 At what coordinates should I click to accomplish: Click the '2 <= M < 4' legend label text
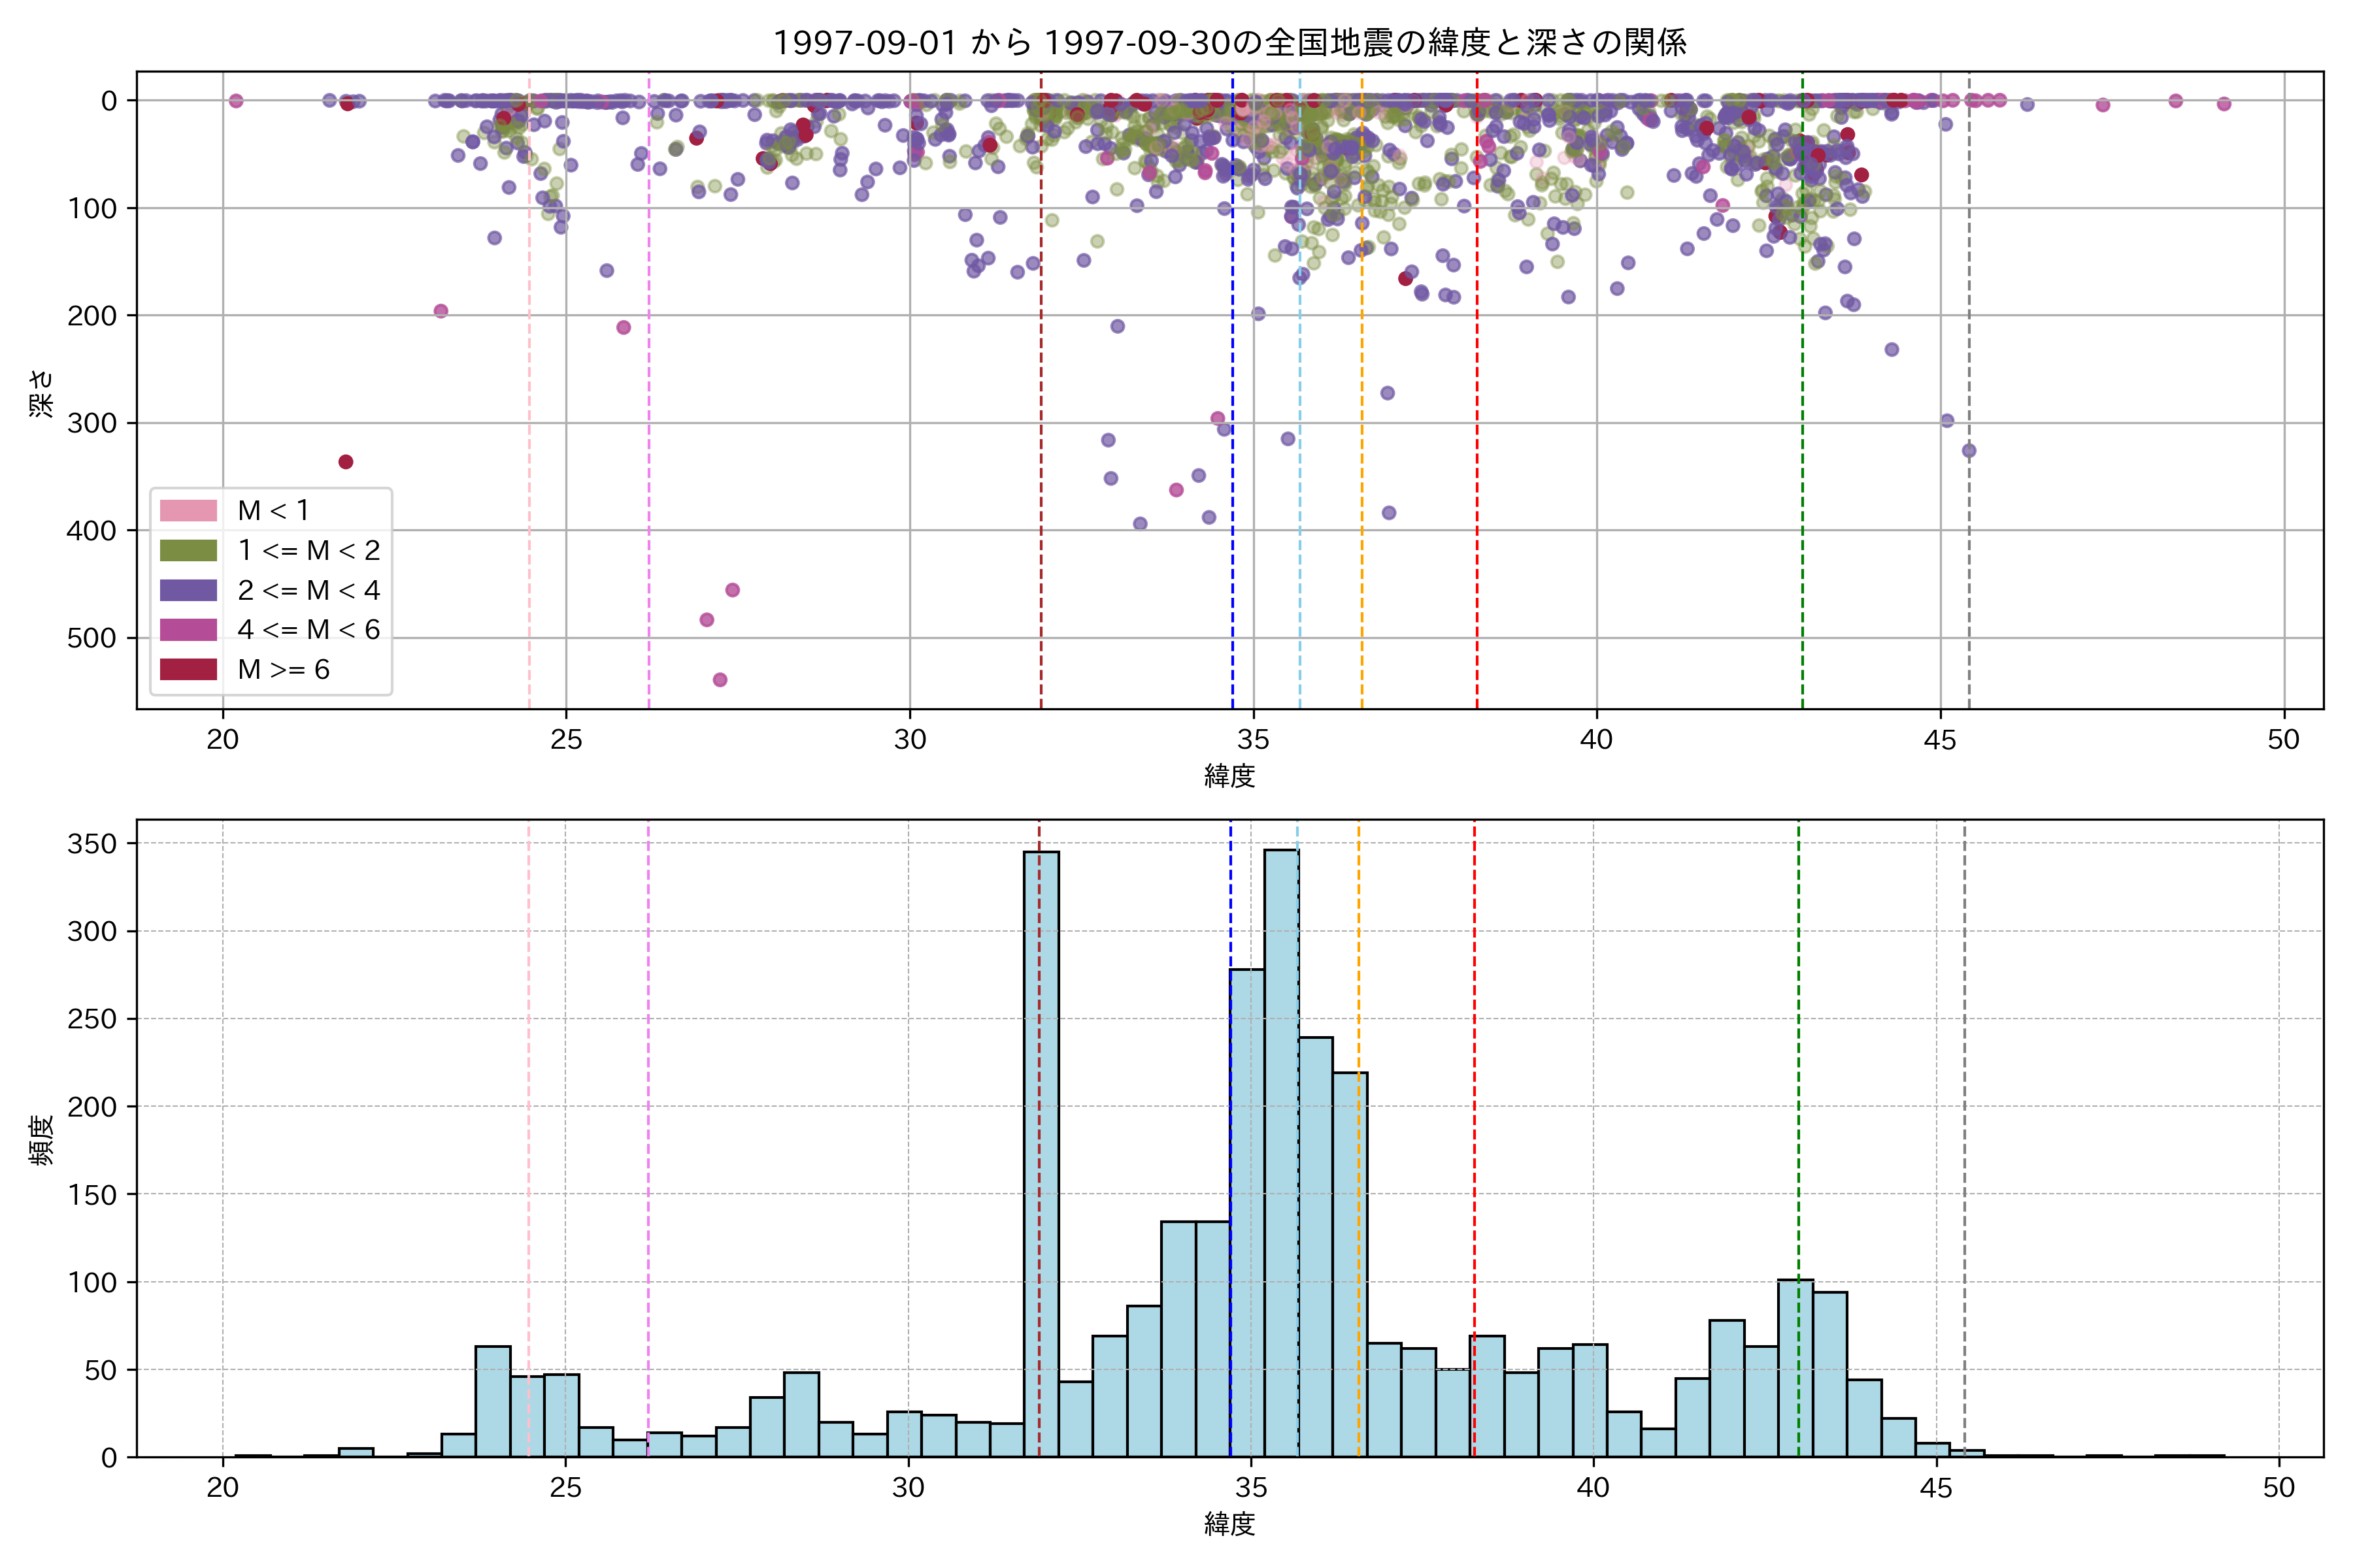[x=308, y=590]
